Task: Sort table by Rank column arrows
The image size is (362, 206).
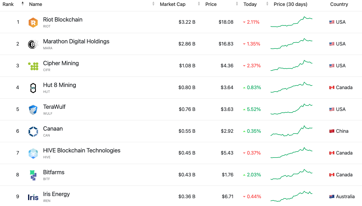Action: click(x=23, y=4)
